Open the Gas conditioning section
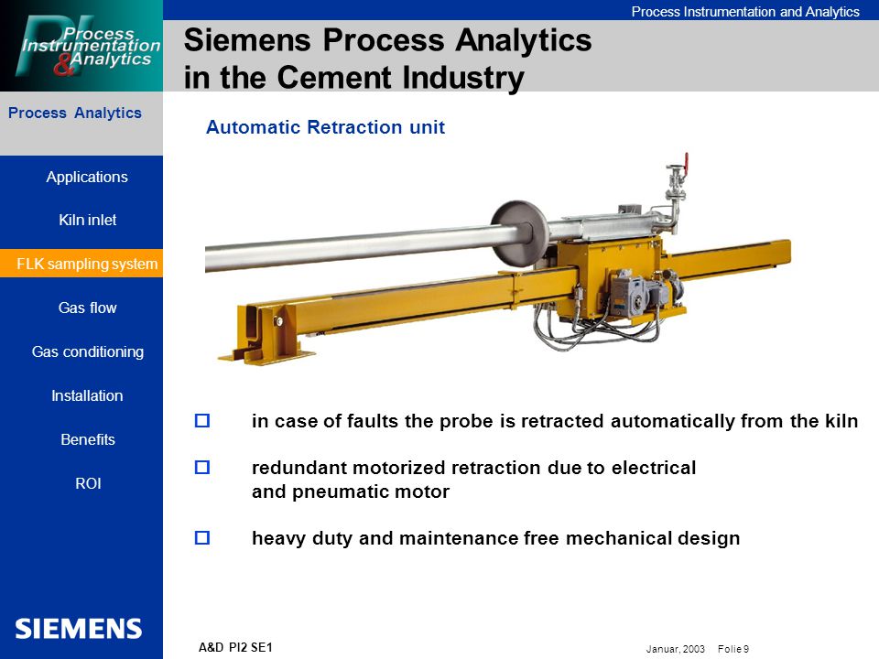This screenshot has height=659, width=879. [88, 351]
